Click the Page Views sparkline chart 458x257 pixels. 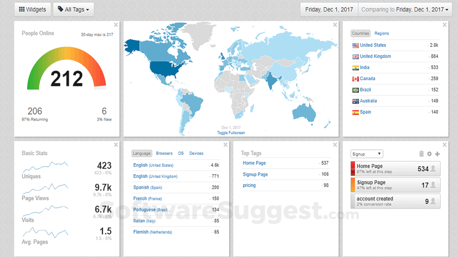[45, 188]
